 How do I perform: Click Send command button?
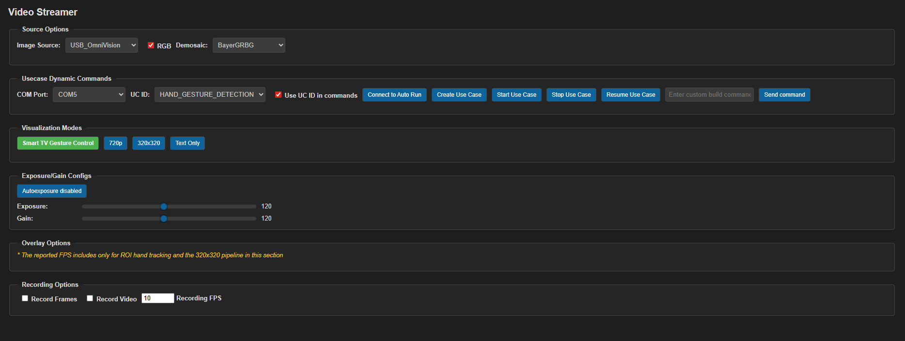coord(784,95)
